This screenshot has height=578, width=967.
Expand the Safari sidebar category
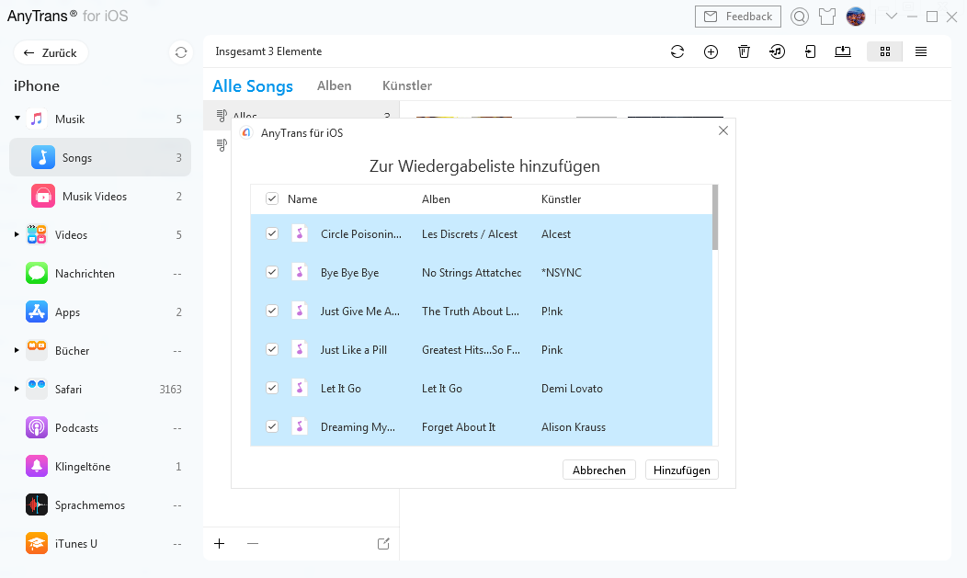17,390
